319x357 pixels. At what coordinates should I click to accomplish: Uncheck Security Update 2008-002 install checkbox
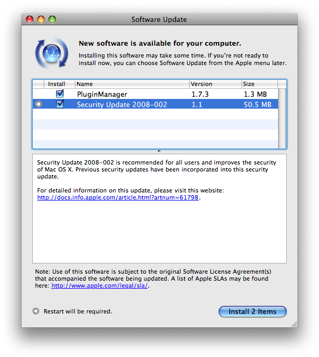60,104
